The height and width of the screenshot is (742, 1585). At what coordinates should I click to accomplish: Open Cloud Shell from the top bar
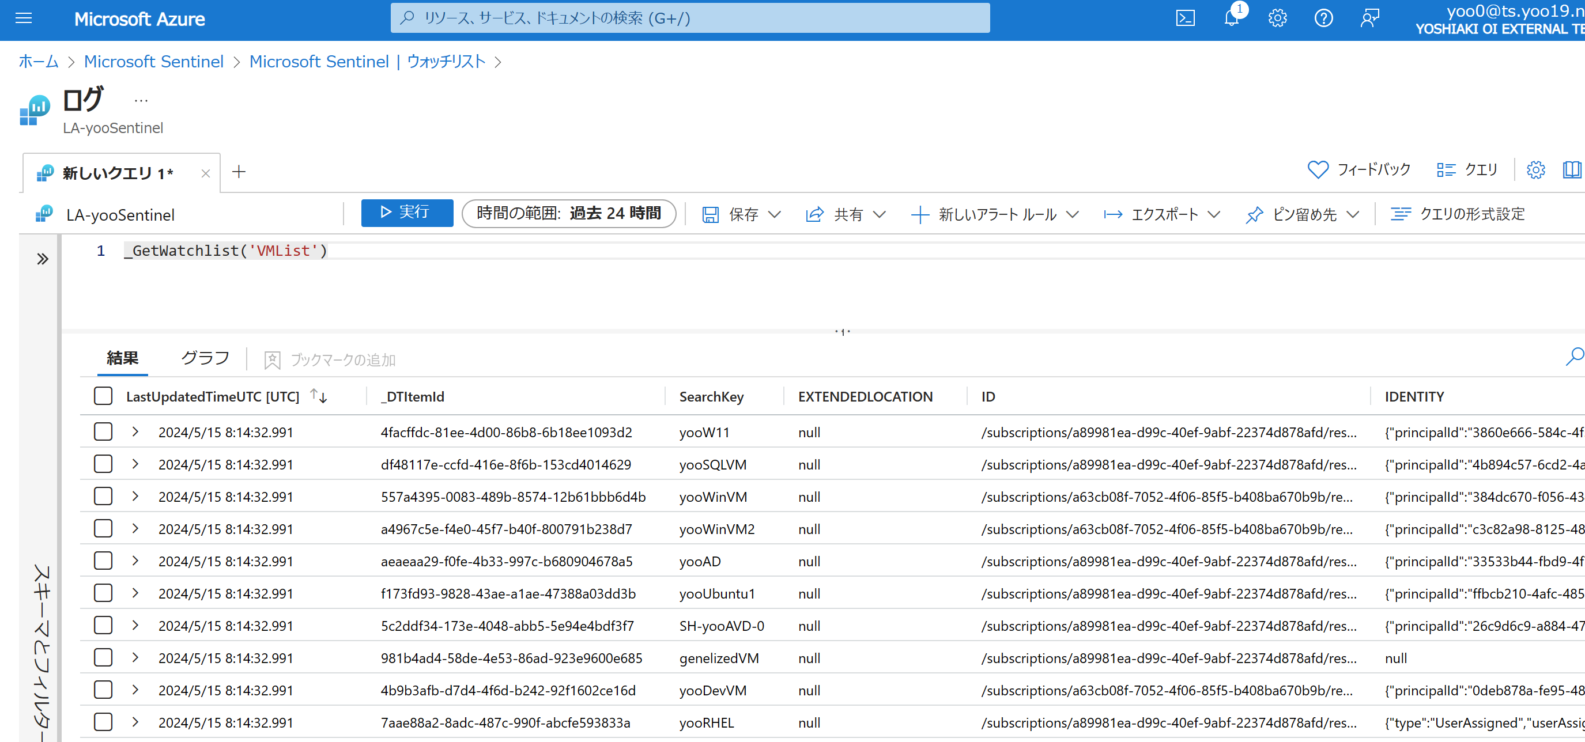click(1186, 18)
